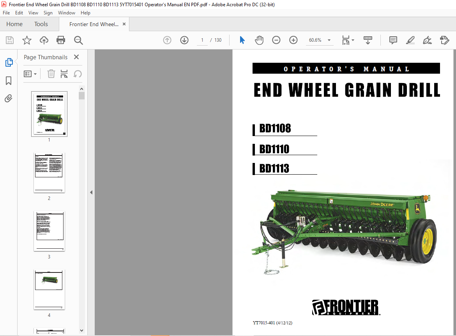Open the Sign document pen tool
The height and width of the screenshot is (336, 456).
(427, 40)
